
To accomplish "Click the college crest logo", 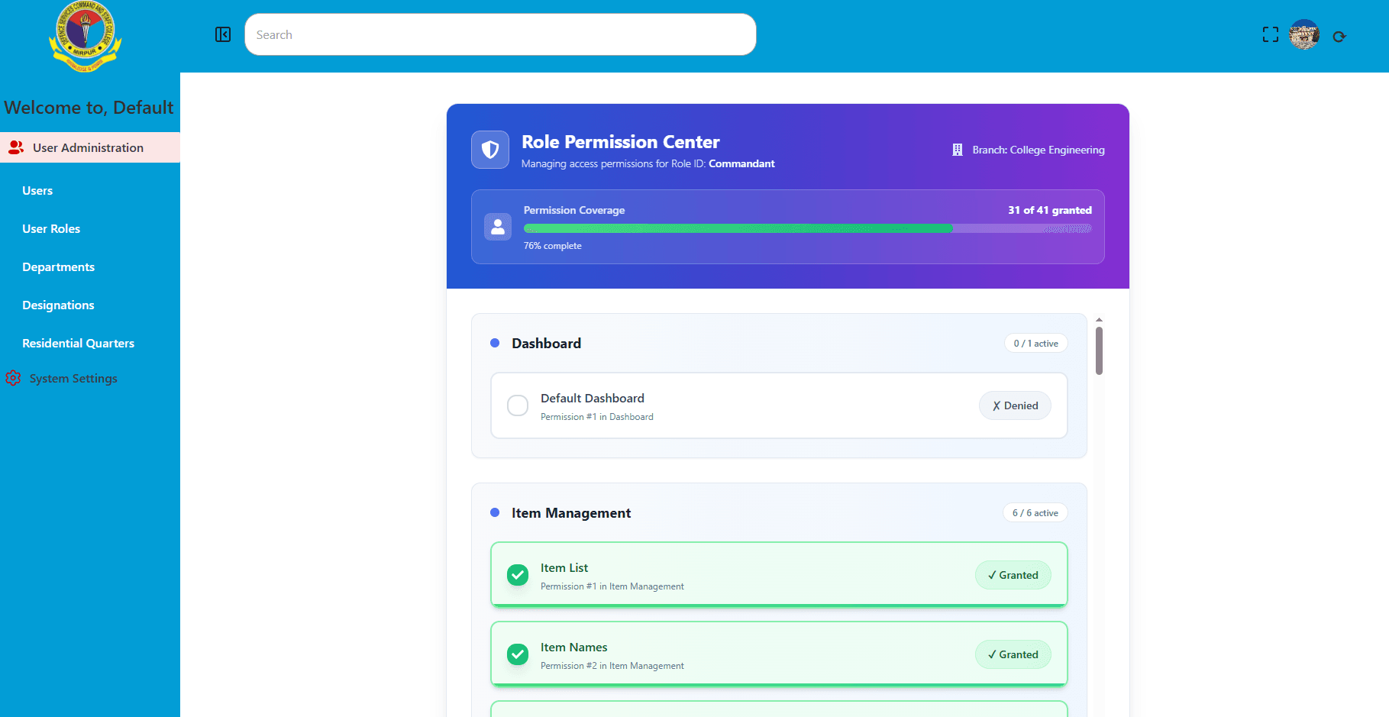I will (86, 36).
